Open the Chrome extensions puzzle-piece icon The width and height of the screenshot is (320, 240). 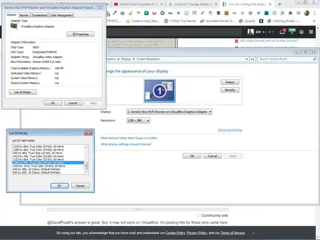tap(290, 13)
